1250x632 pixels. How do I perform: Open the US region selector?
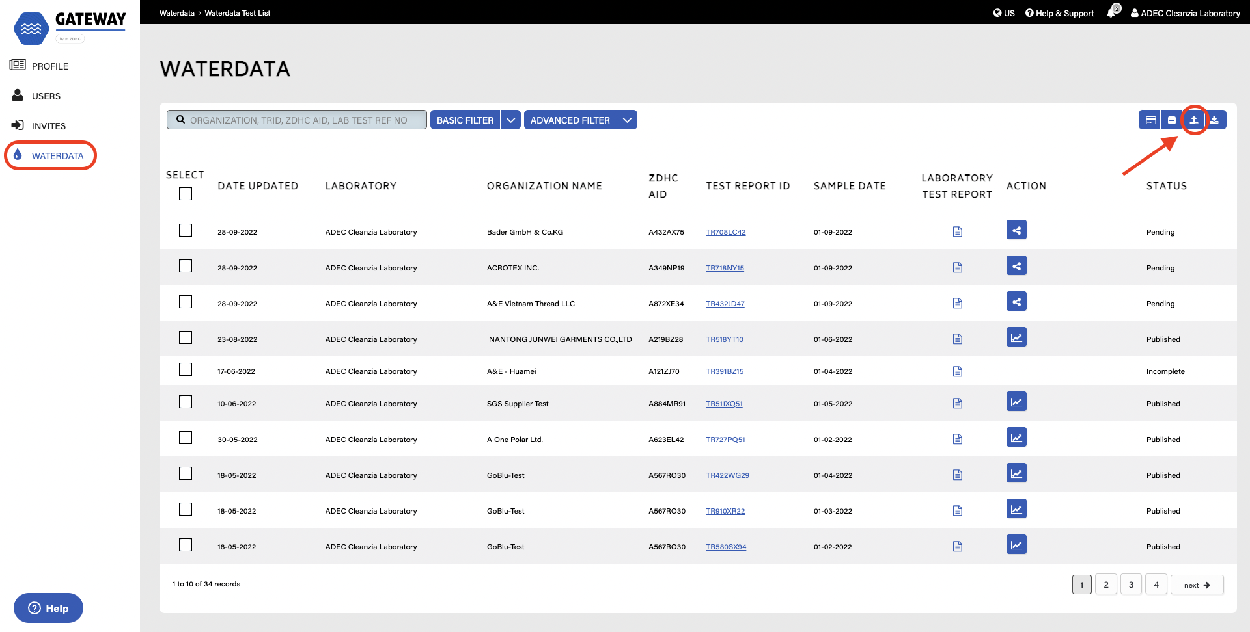[1004, 13]
